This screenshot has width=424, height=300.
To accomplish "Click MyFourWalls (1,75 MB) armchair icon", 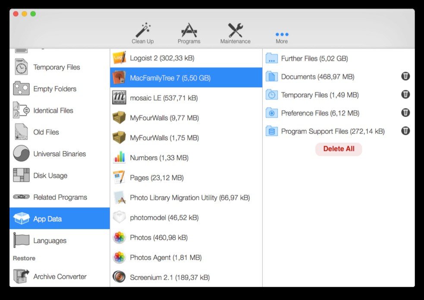I will [119, 137].
